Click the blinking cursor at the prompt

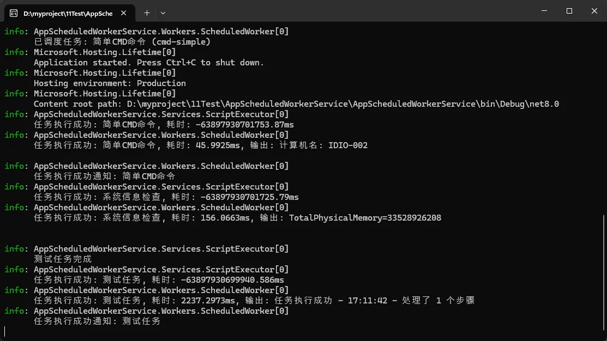(x=4, y=331)
